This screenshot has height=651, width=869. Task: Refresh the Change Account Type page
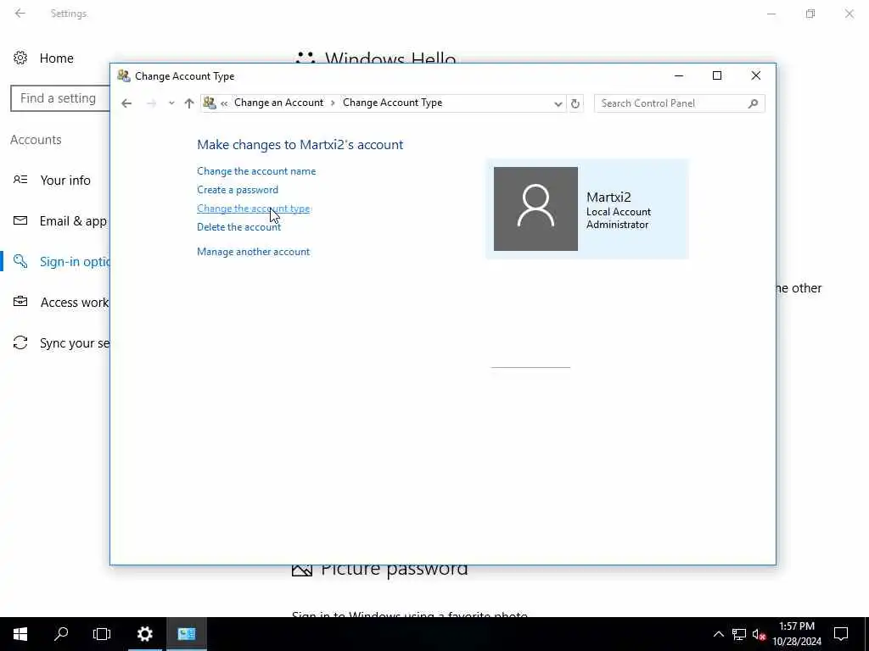click(x=575, y=103)
